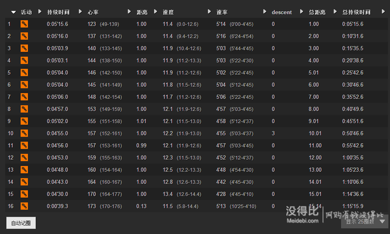This screenshot has height=234, width=390.
Task: Click the running activity icon in lap 9
Action: tap(24, 121)
